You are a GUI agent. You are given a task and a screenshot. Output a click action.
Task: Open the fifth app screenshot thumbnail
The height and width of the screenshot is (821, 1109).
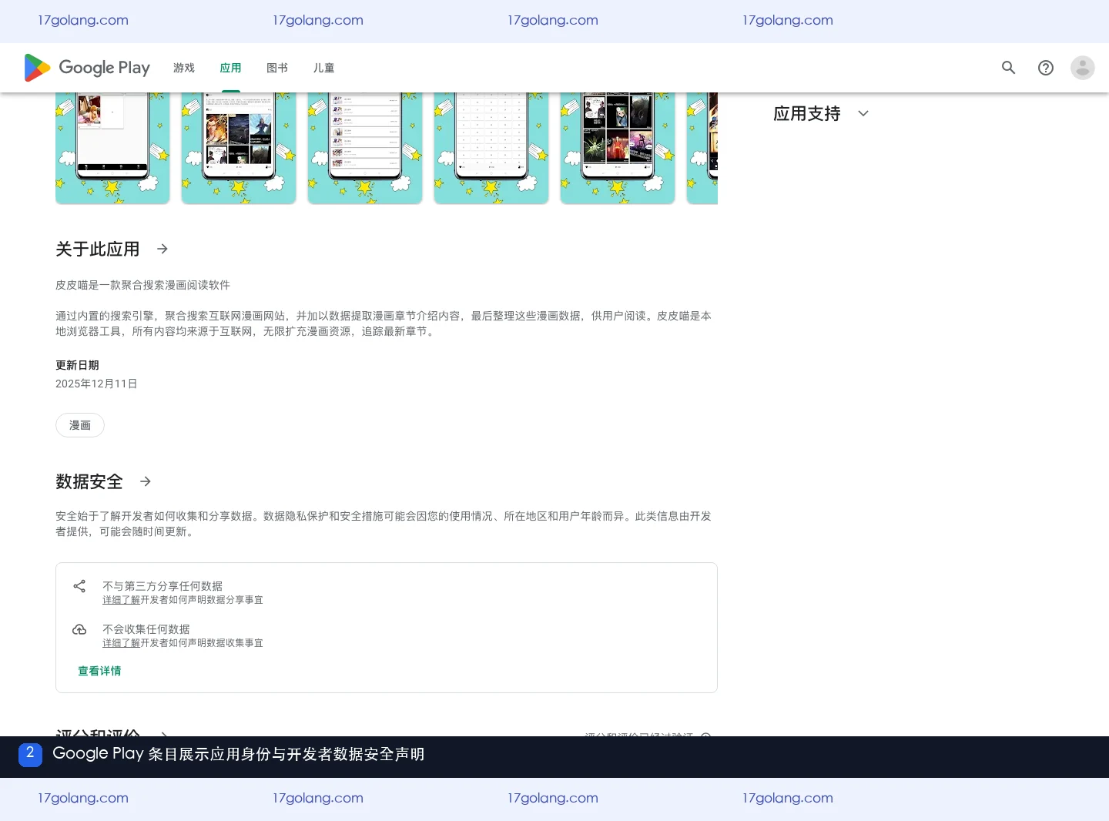pos(618,148)
